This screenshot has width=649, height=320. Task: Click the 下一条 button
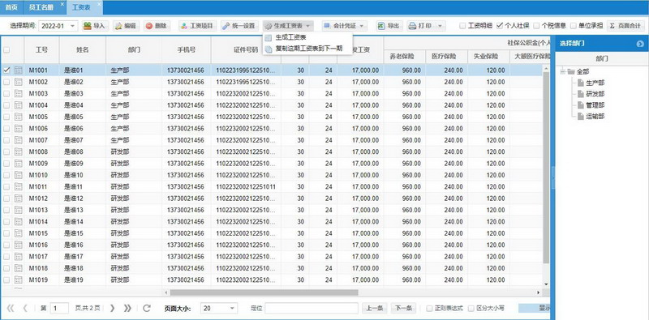point(403,308)
